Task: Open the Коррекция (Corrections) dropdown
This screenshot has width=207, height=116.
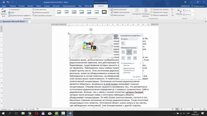Action: [x=14, y=9]
